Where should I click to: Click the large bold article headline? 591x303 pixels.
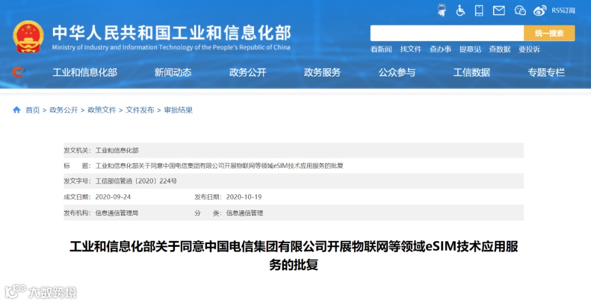294,256
